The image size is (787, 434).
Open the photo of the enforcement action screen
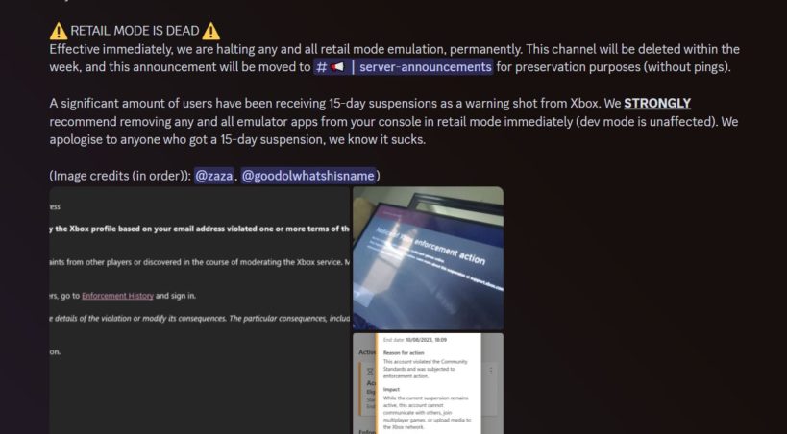(x=428, y=258)
